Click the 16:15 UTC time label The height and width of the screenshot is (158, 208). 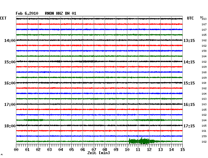coord(189,105)
